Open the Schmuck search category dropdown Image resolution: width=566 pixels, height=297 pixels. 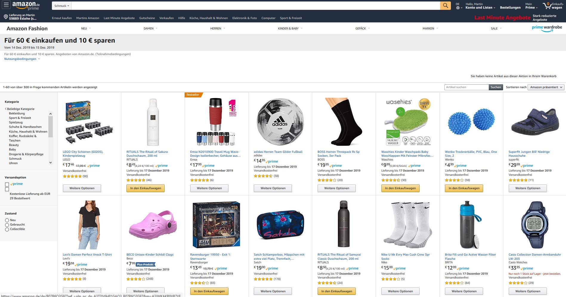(x=62, y=6)
